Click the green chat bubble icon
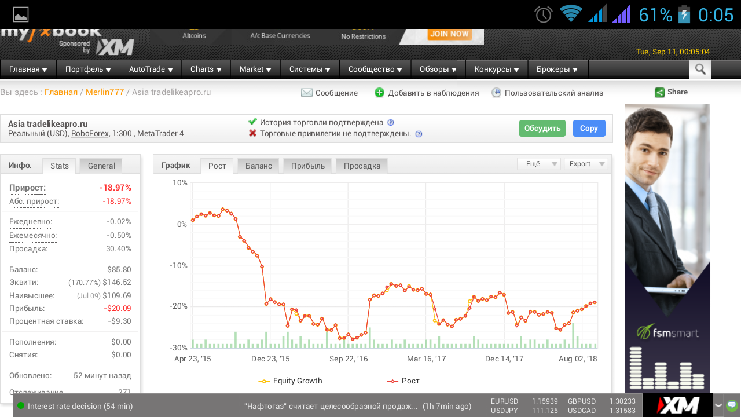 tap(732, 405)
